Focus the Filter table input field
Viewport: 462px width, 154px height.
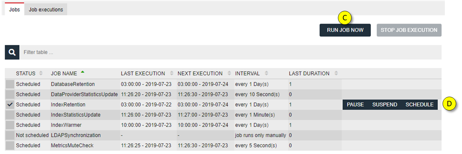click(230, 52)
